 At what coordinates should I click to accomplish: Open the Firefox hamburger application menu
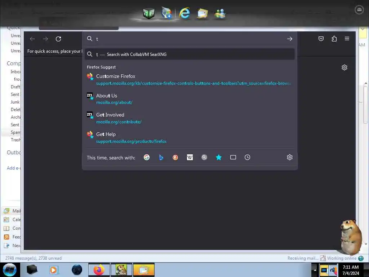click(x=347, y=38)
